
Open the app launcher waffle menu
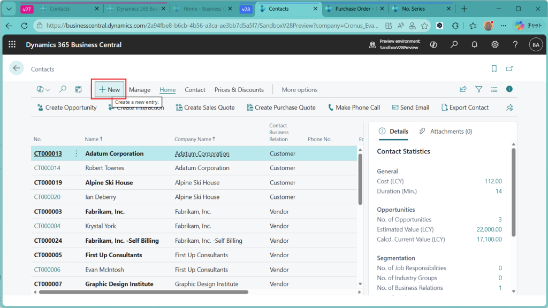[12, 45]
